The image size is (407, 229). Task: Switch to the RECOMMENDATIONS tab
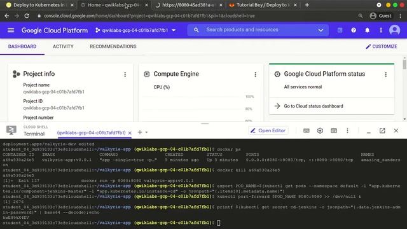click(113, 46)
